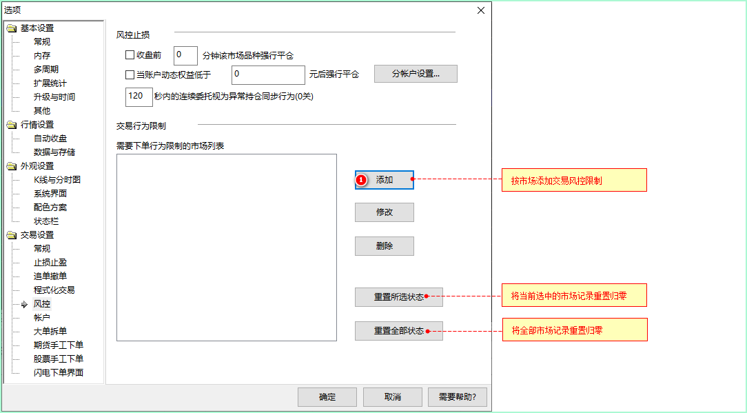This screenshot has height=413, width=747.
Task: Open the 升级与时间 settings page
Action: coord(54,97)
